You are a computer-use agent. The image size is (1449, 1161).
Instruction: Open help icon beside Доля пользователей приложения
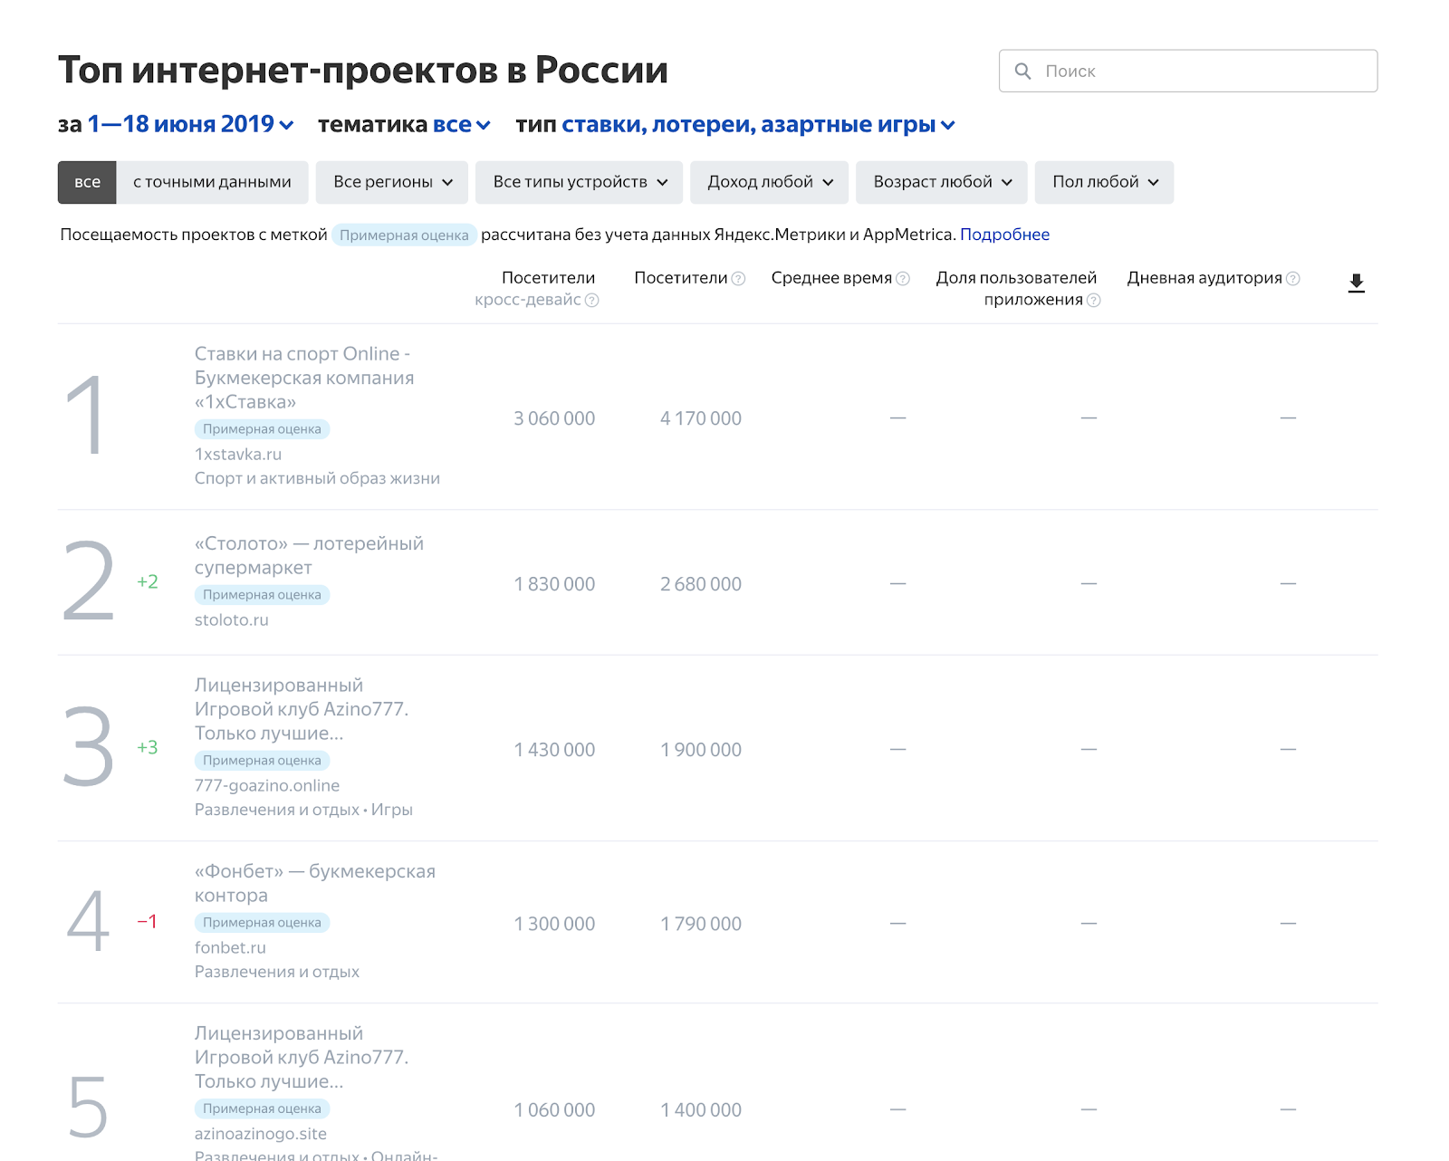[1093, 300]
